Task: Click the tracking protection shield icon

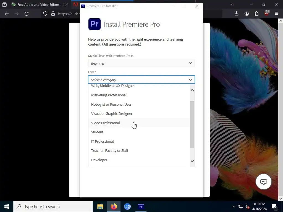Action: point(45,14)
